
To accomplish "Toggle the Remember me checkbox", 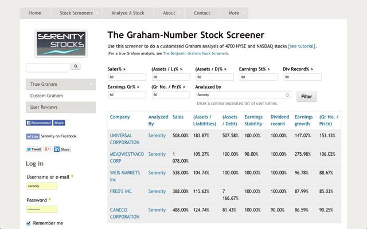I will click(x=29, y=223).
